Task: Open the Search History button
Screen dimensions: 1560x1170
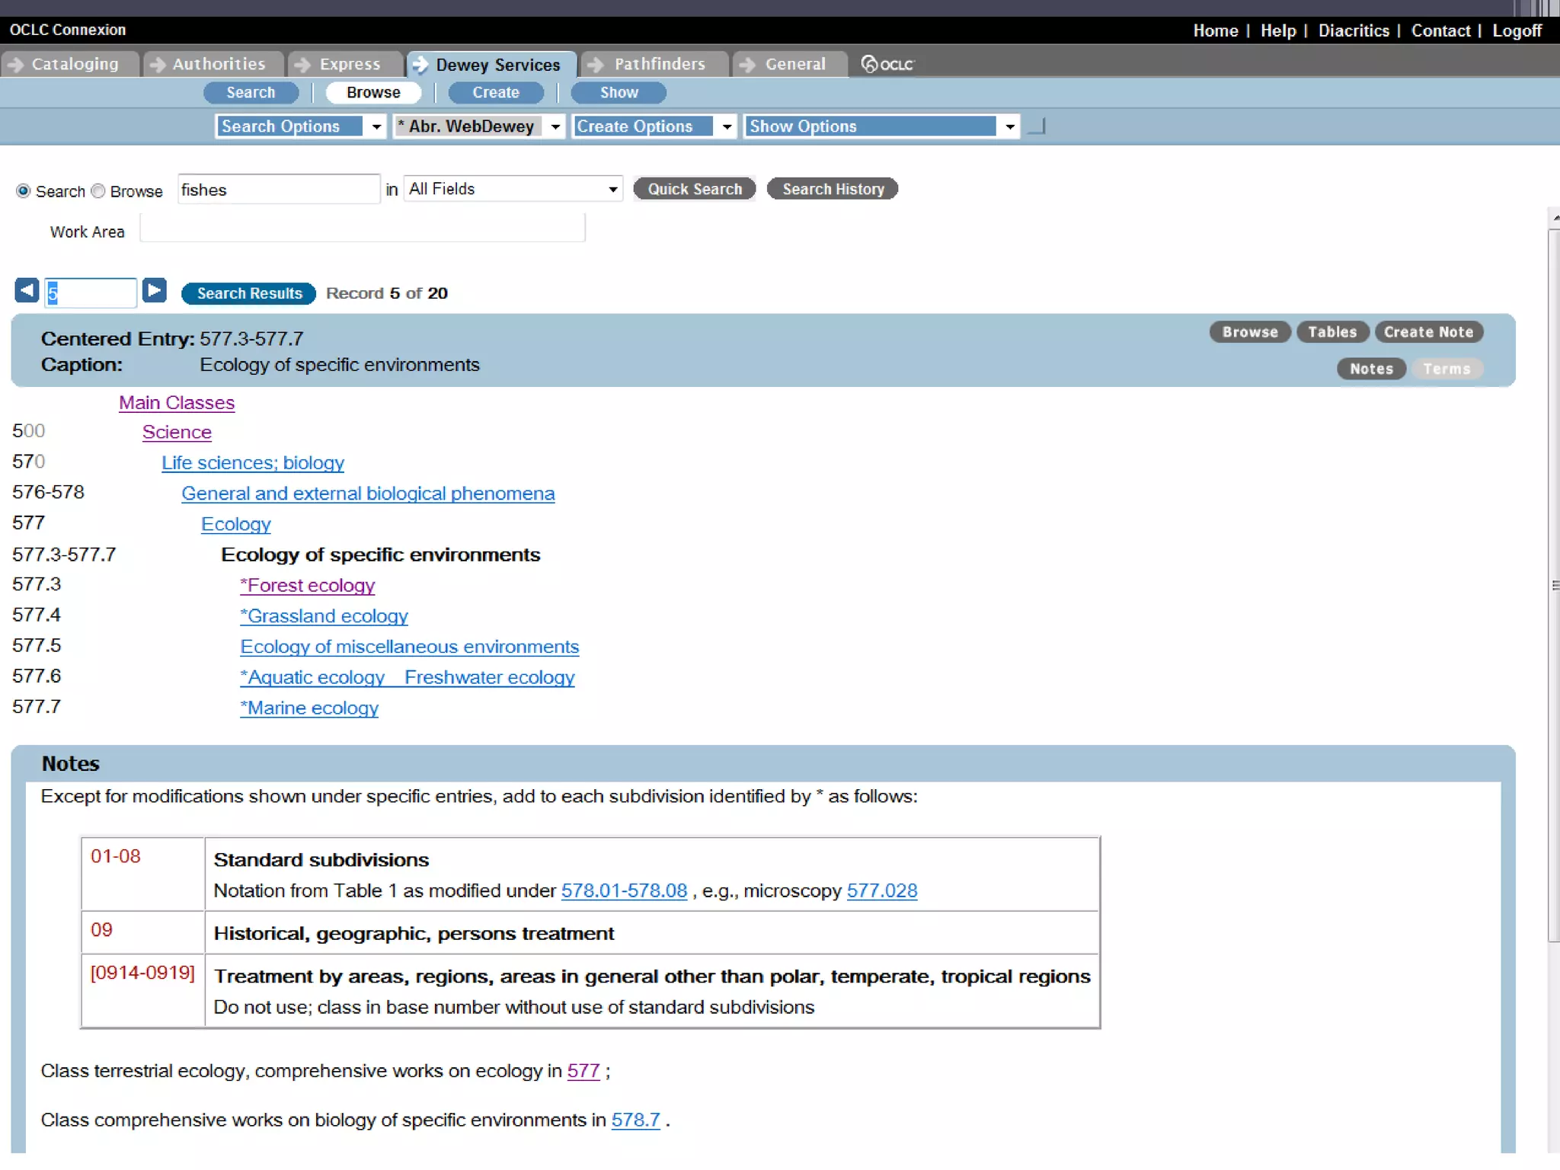Action: tap(833, 189)
